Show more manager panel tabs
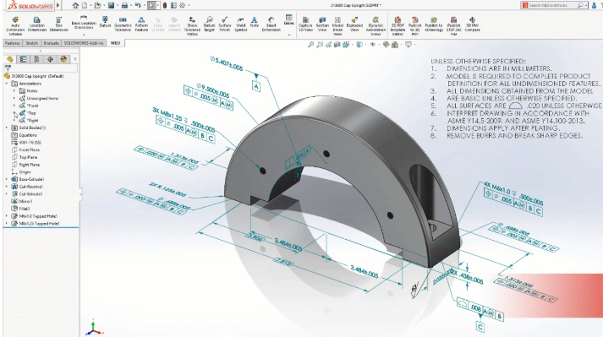 coord(75,59)
